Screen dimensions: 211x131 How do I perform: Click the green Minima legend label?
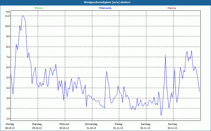click(39, 8)
